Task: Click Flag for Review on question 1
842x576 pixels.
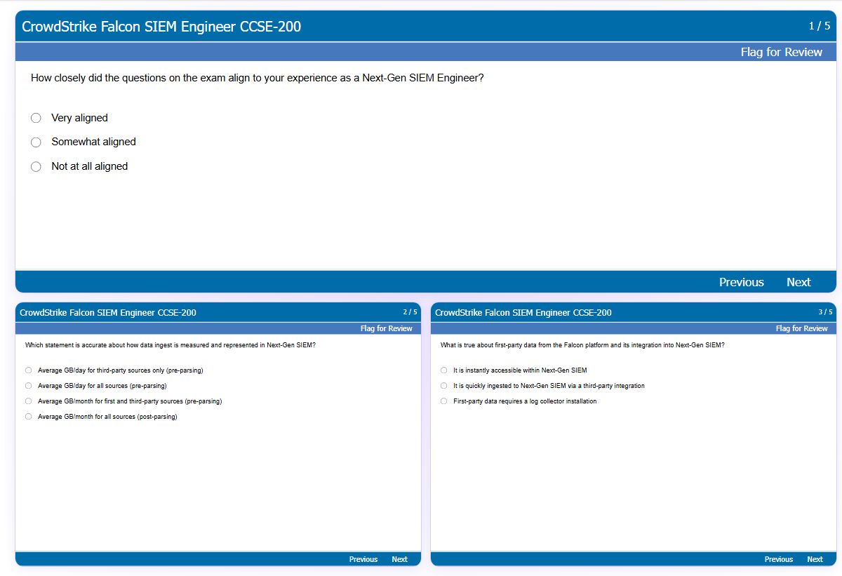Action: click(x=781, y=52)
